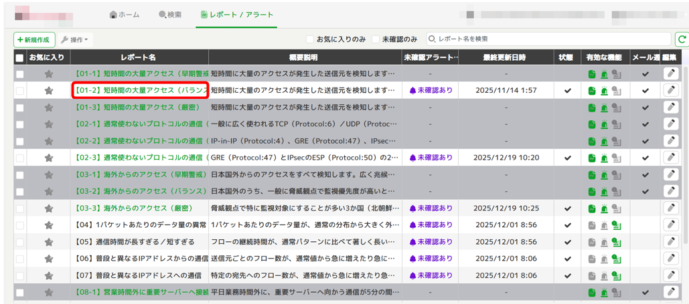The width and height of the screenshot is (689, 304).
Task: Click edit pencil on 【01-3】 row
Action: (x=670, y=107)
